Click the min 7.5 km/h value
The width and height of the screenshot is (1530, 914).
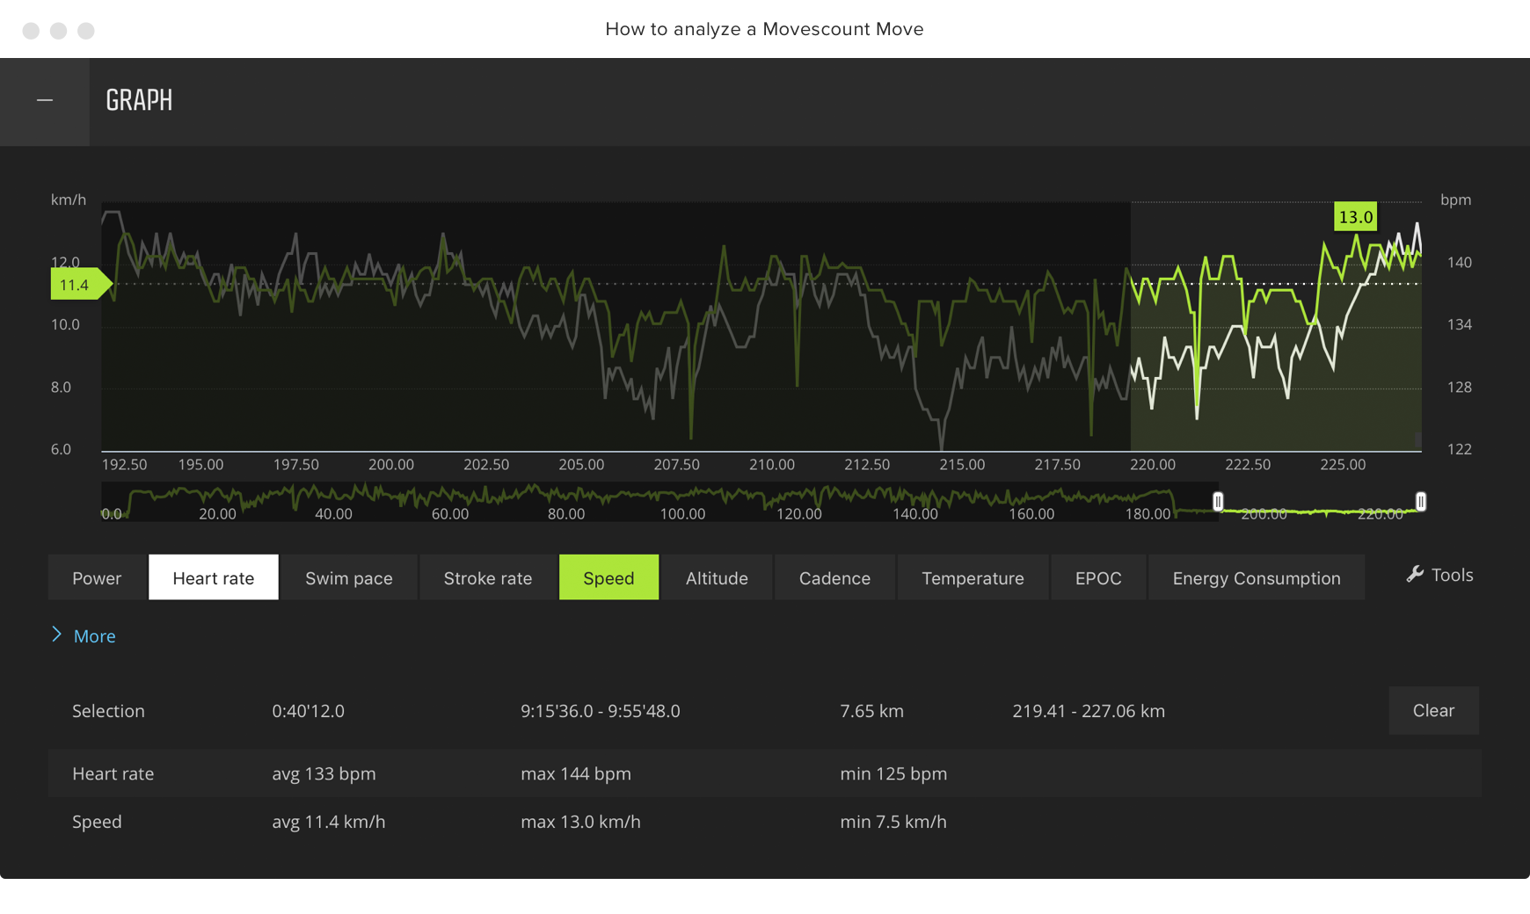tap(893, 822)
